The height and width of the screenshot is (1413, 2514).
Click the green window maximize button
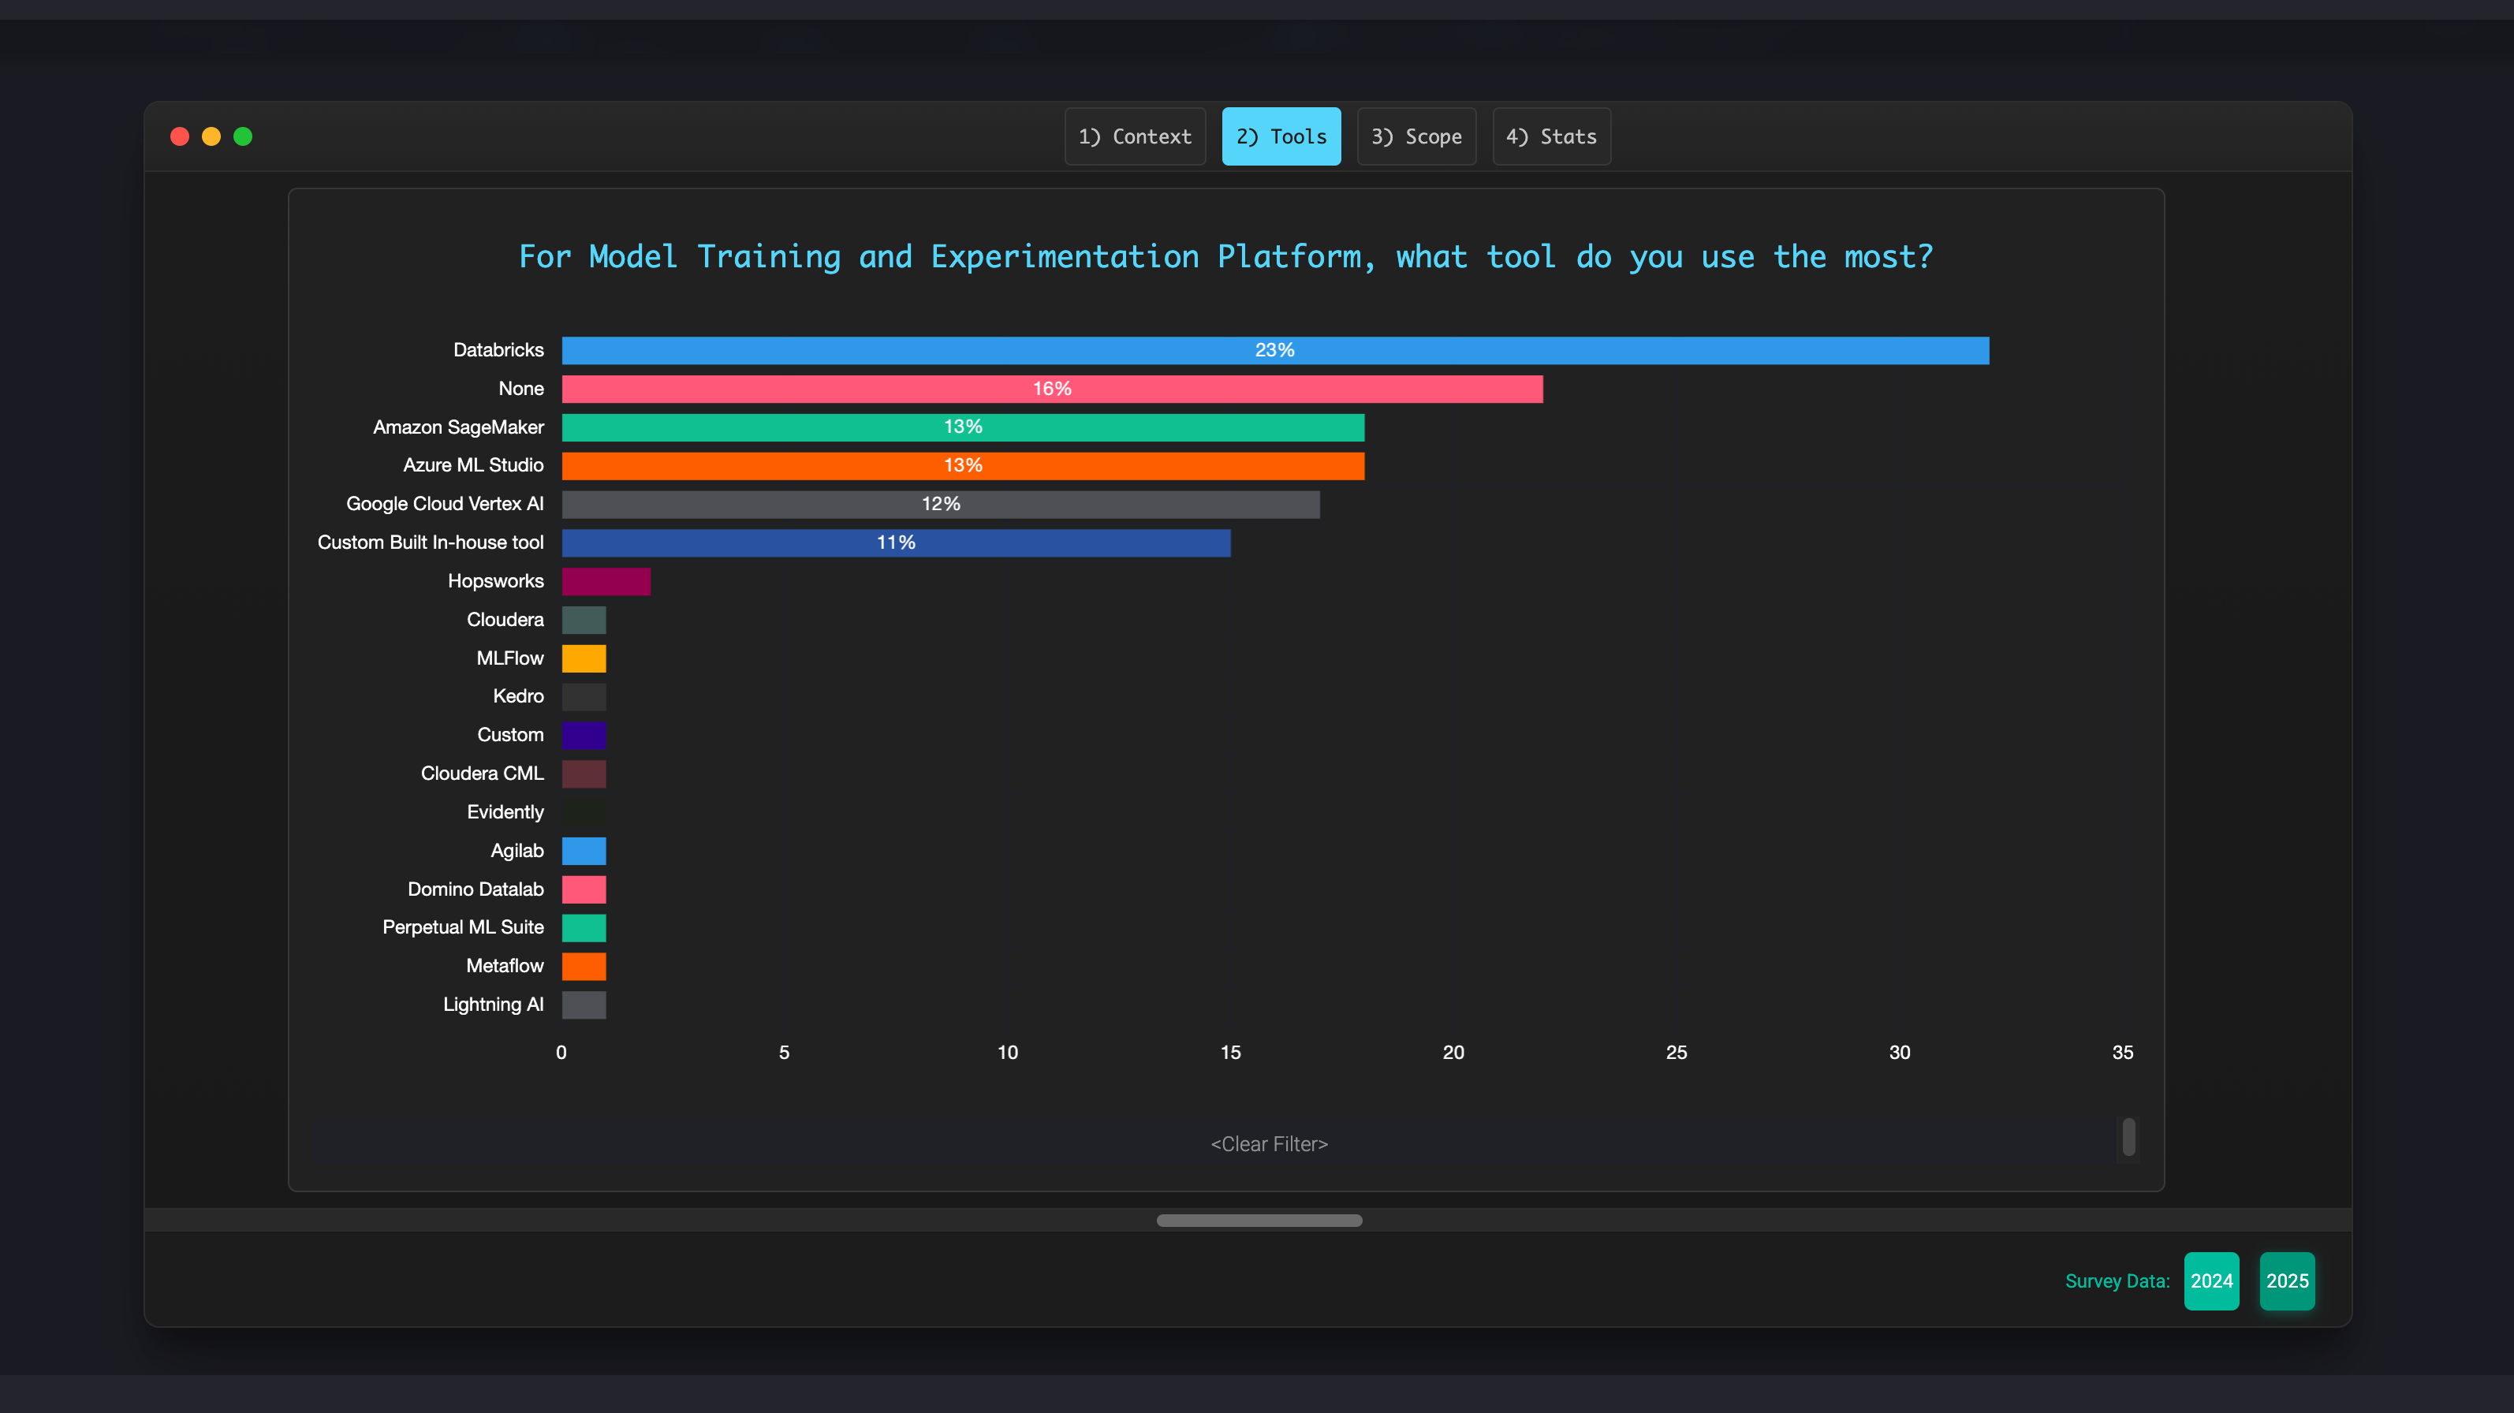243,136
